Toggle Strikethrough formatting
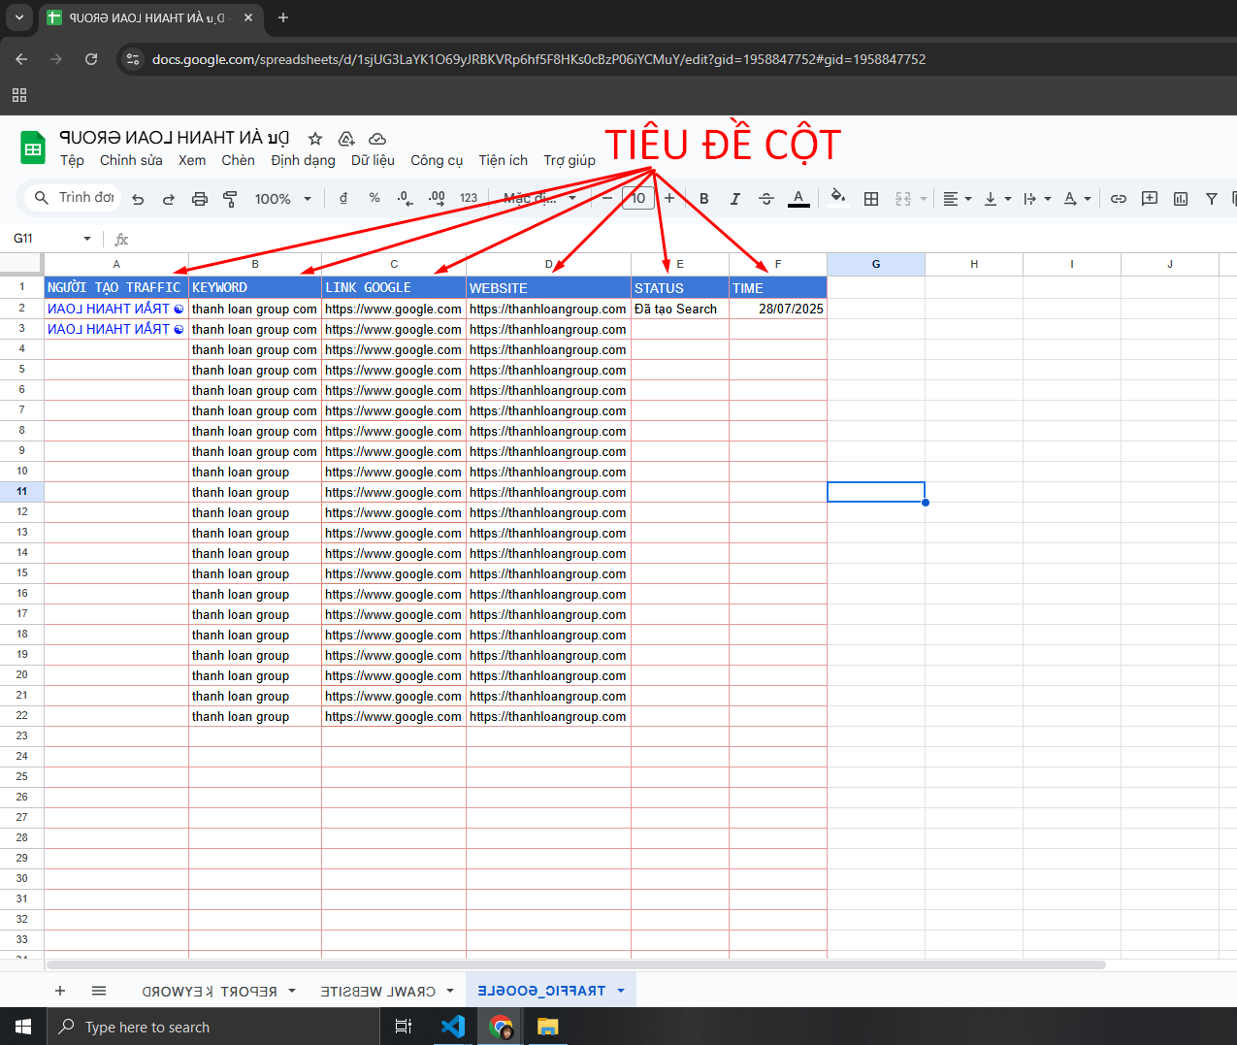Screen dimensions: 1237x1045 tap(766, 199)
